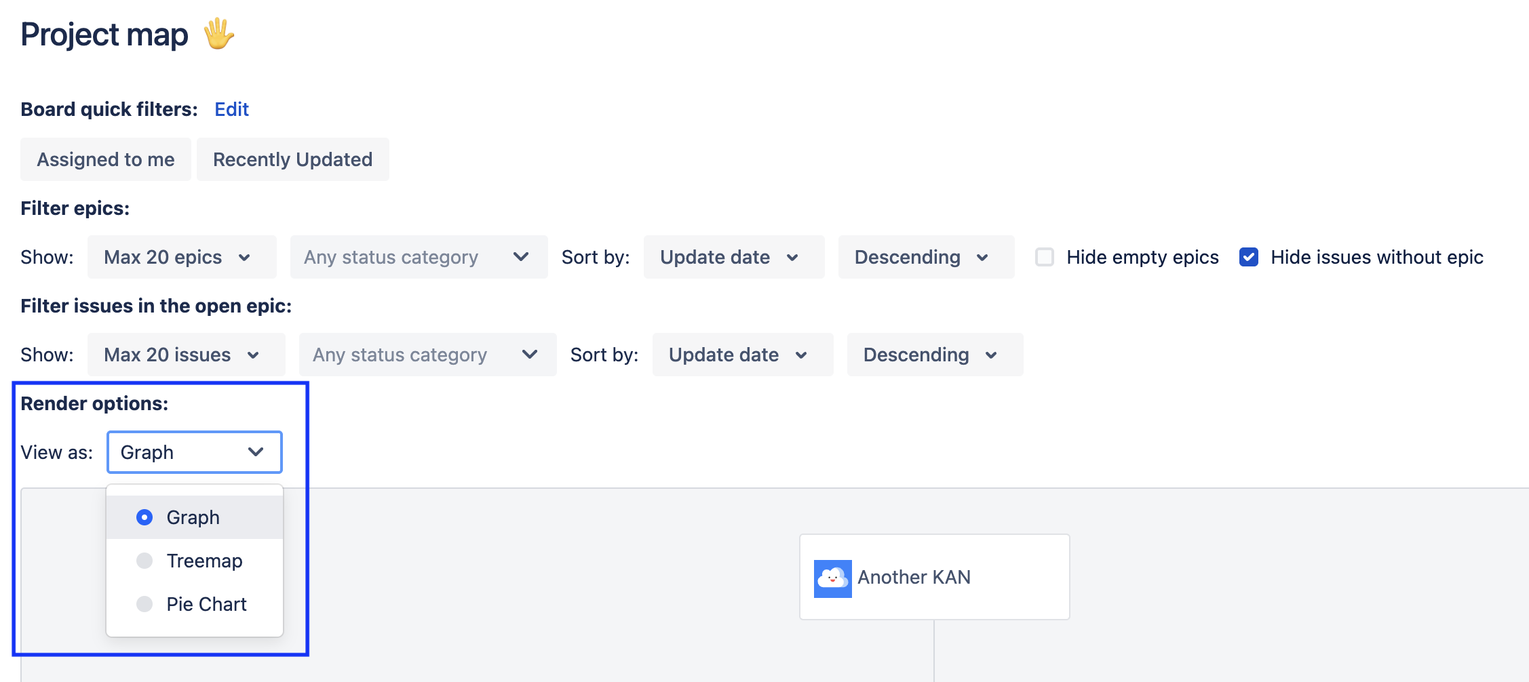This screenshot has width=1529, height=682.
Task: Open the Max 20 issues dropdown
Action: click(186, 355)
